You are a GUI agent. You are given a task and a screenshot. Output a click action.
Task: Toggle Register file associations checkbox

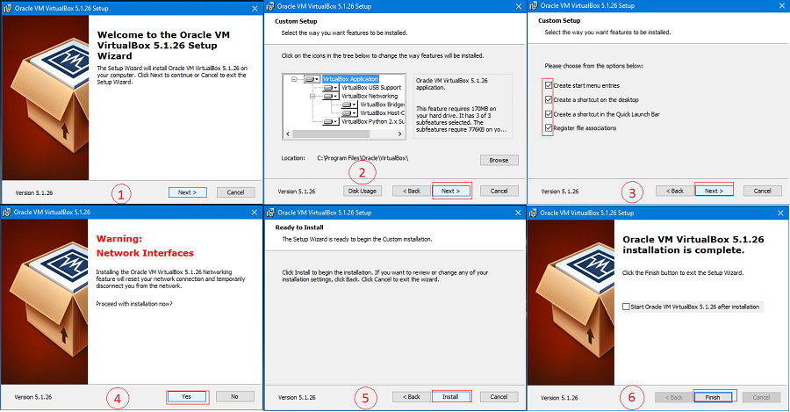(549, 128)
